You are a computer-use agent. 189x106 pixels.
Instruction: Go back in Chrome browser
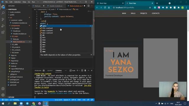pos(97,7)
